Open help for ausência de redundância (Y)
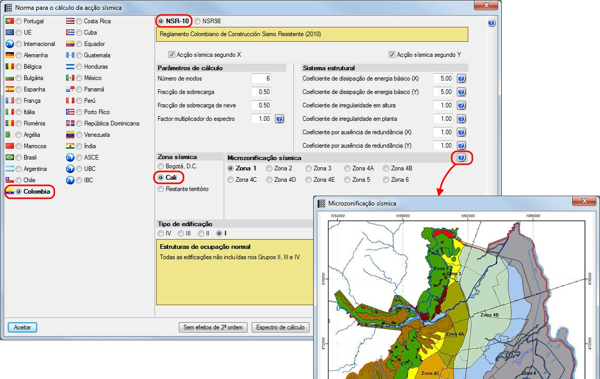 pyautogui.click(x=461, y=146)
